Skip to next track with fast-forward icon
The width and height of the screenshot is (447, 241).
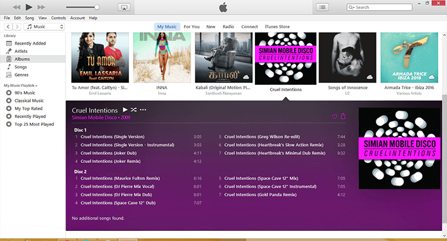[x=42, y=7]
